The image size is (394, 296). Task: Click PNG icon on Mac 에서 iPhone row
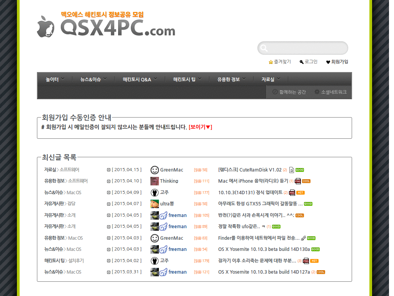tap(298, 181)
